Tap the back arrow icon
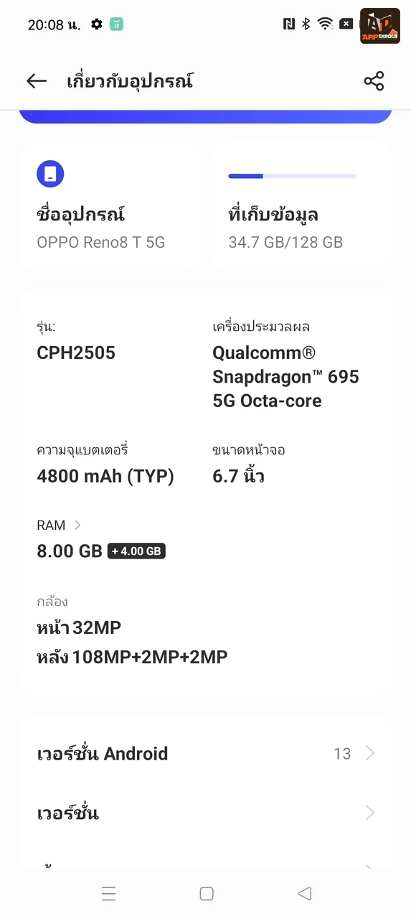The image size is (411, 919). pyautogui.click(x=37, y=81)
